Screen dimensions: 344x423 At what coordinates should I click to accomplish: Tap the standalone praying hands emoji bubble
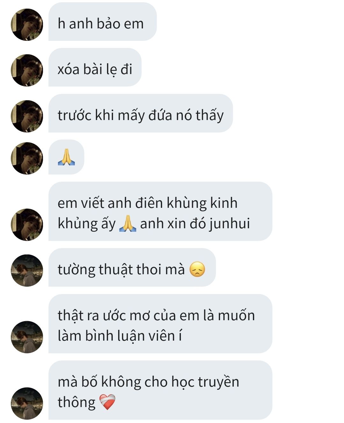(x=66, y=157)
